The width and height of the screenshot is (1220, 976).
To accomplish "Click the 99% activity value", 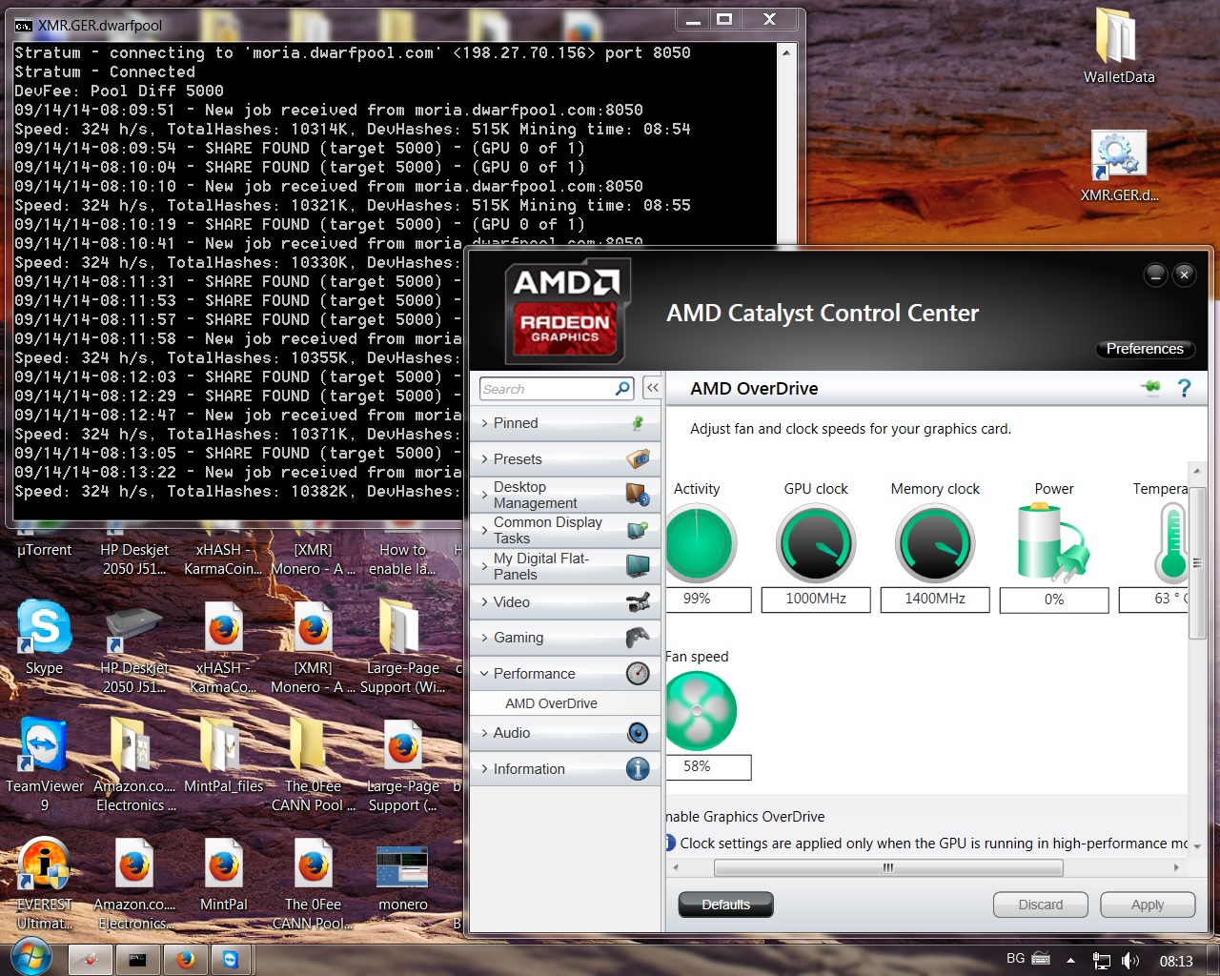I will coord(708,599).
